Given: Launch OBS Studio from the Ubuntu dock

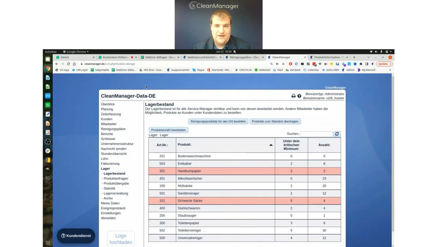Looking at the screenshot, I should click(48, 141).
